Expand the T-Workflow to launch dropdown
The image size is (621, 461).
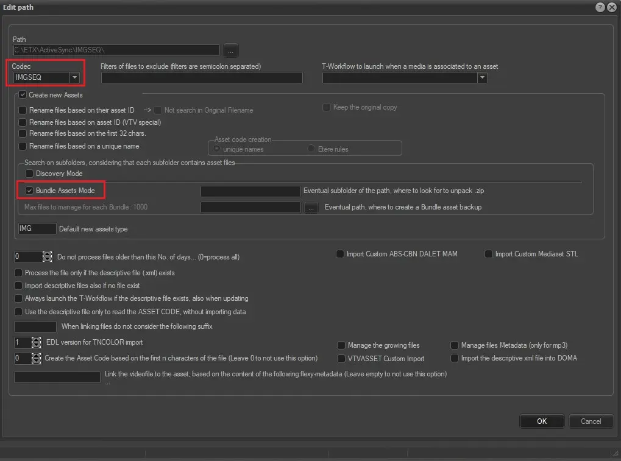pyautogui.click(x=482, y=77)
